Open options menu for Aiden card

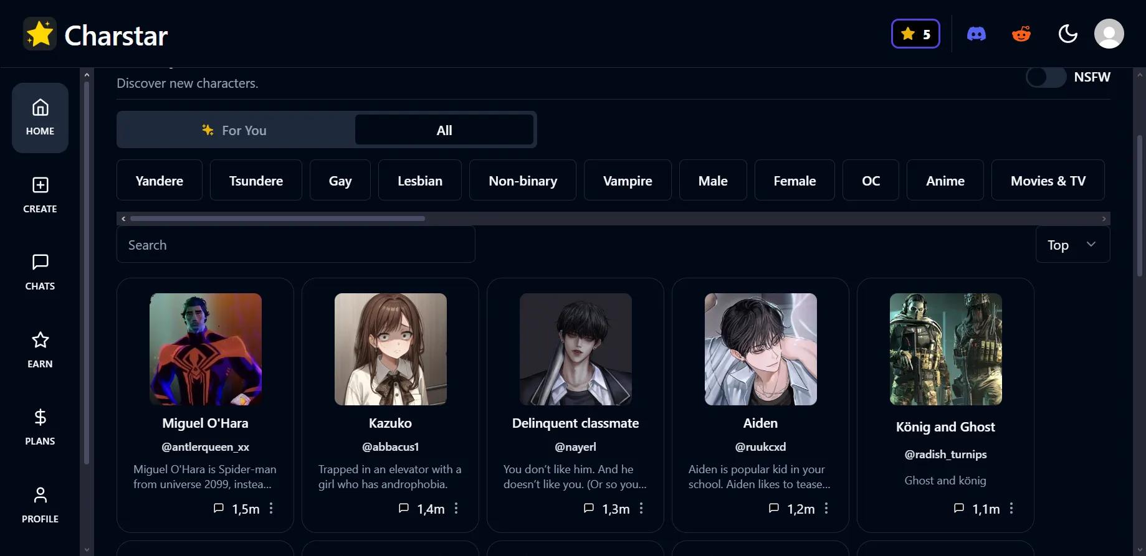pos(826,509)
